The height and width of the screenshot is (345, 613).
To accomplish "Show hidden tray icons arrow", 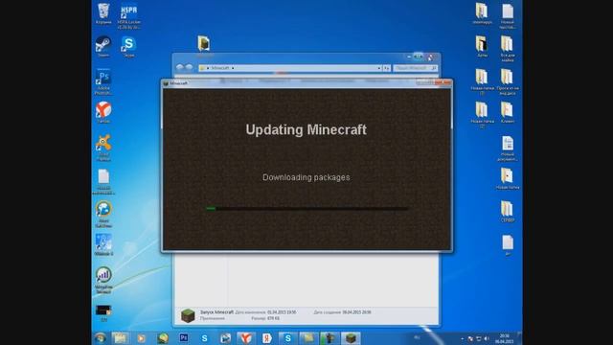I will click(462, 338).
